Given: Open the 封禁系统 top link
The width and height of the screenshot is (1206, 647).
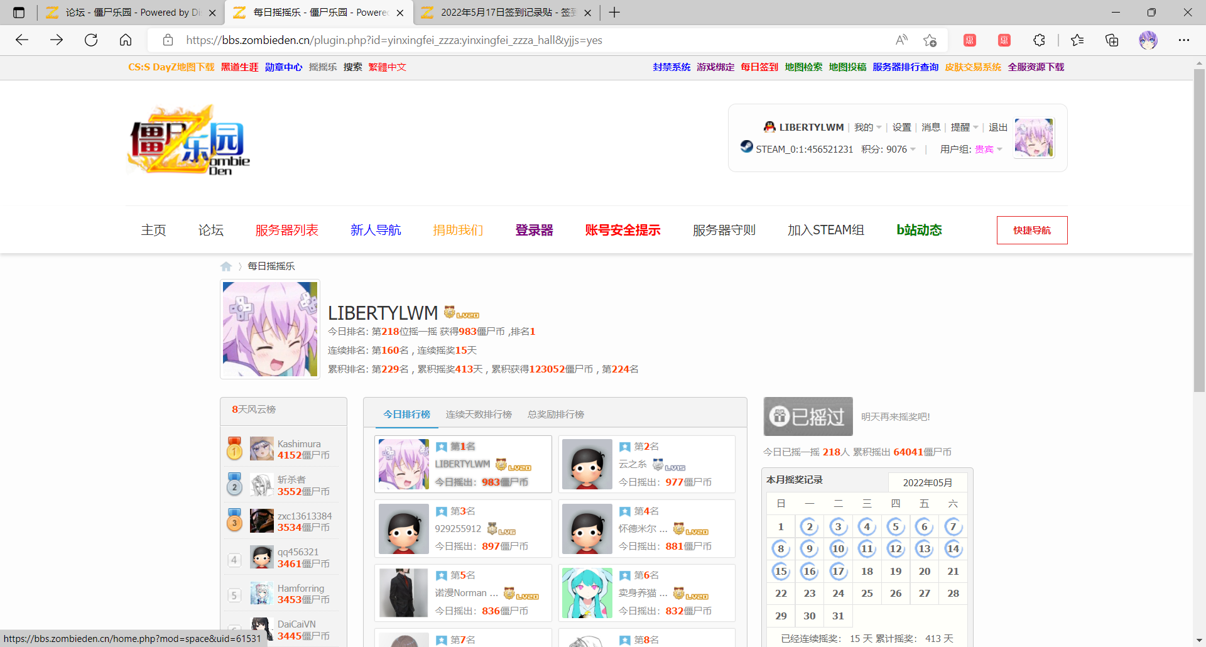Looking at the screenshot, I should coord(671,67).
